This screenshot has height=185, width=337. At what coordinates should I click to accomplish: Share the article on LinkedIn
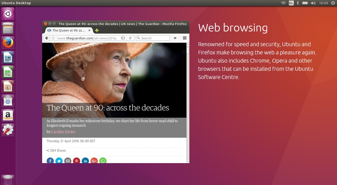point(85,160)
